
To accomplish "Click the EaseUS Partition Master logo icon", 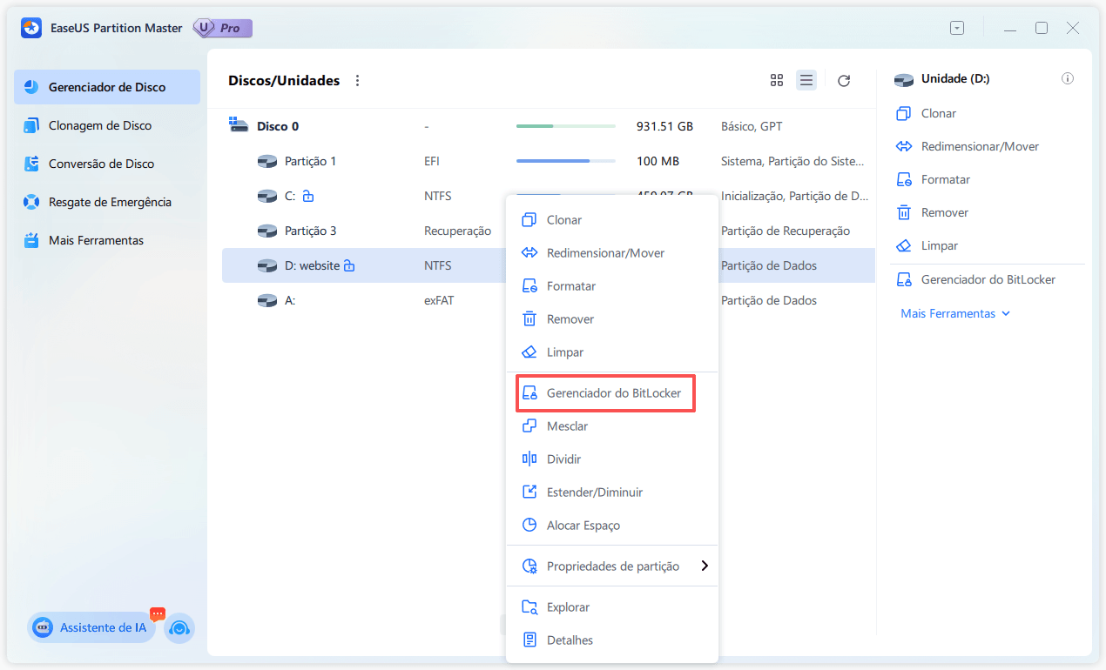I will pyautogui.click(x=31, y=28).
